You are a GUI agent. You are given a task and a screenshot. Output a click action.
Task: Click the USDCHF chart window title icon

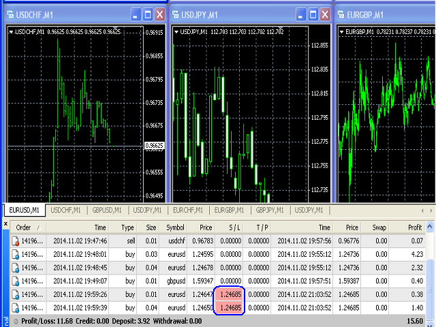click(9, 14)
